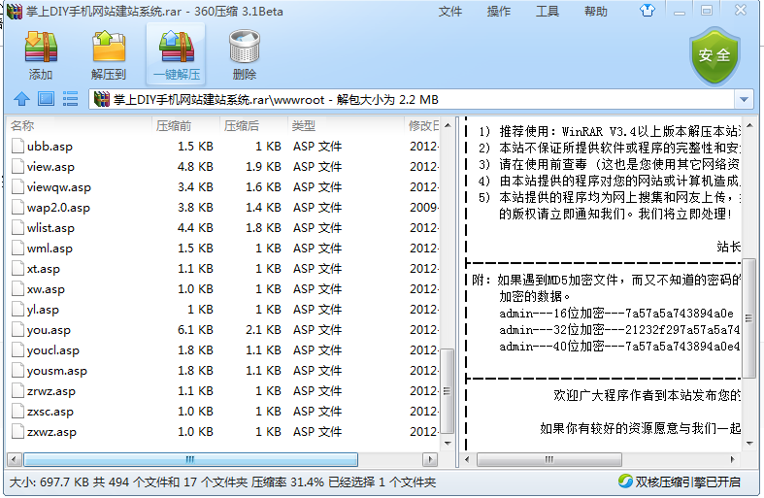
Task: Click the archive path text field
Action: [413, 99]
